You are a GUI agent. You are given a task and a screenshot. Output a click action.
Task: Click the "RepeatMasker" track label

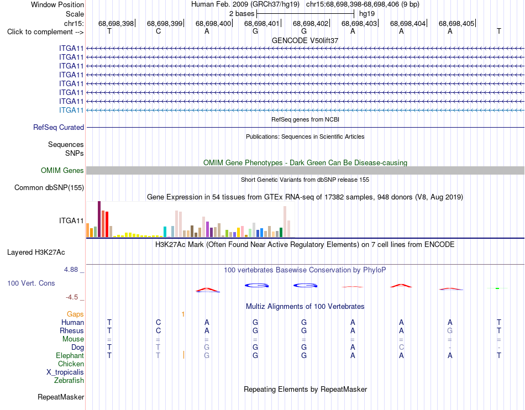[61, 397]
